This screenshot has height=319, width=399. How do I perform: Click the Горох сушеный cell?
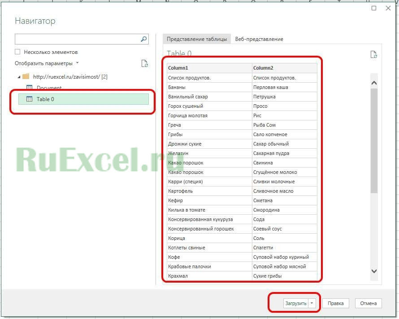point(209,106)
